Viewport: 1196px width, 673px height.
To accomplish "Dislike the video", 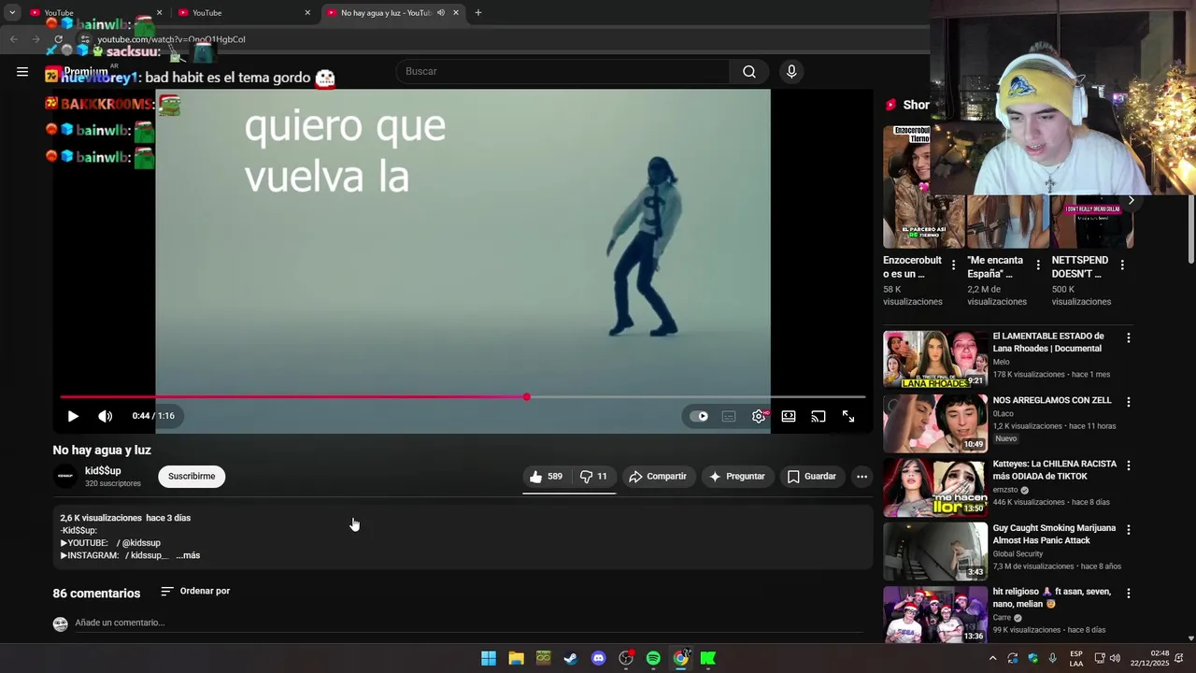I will 593,477.
